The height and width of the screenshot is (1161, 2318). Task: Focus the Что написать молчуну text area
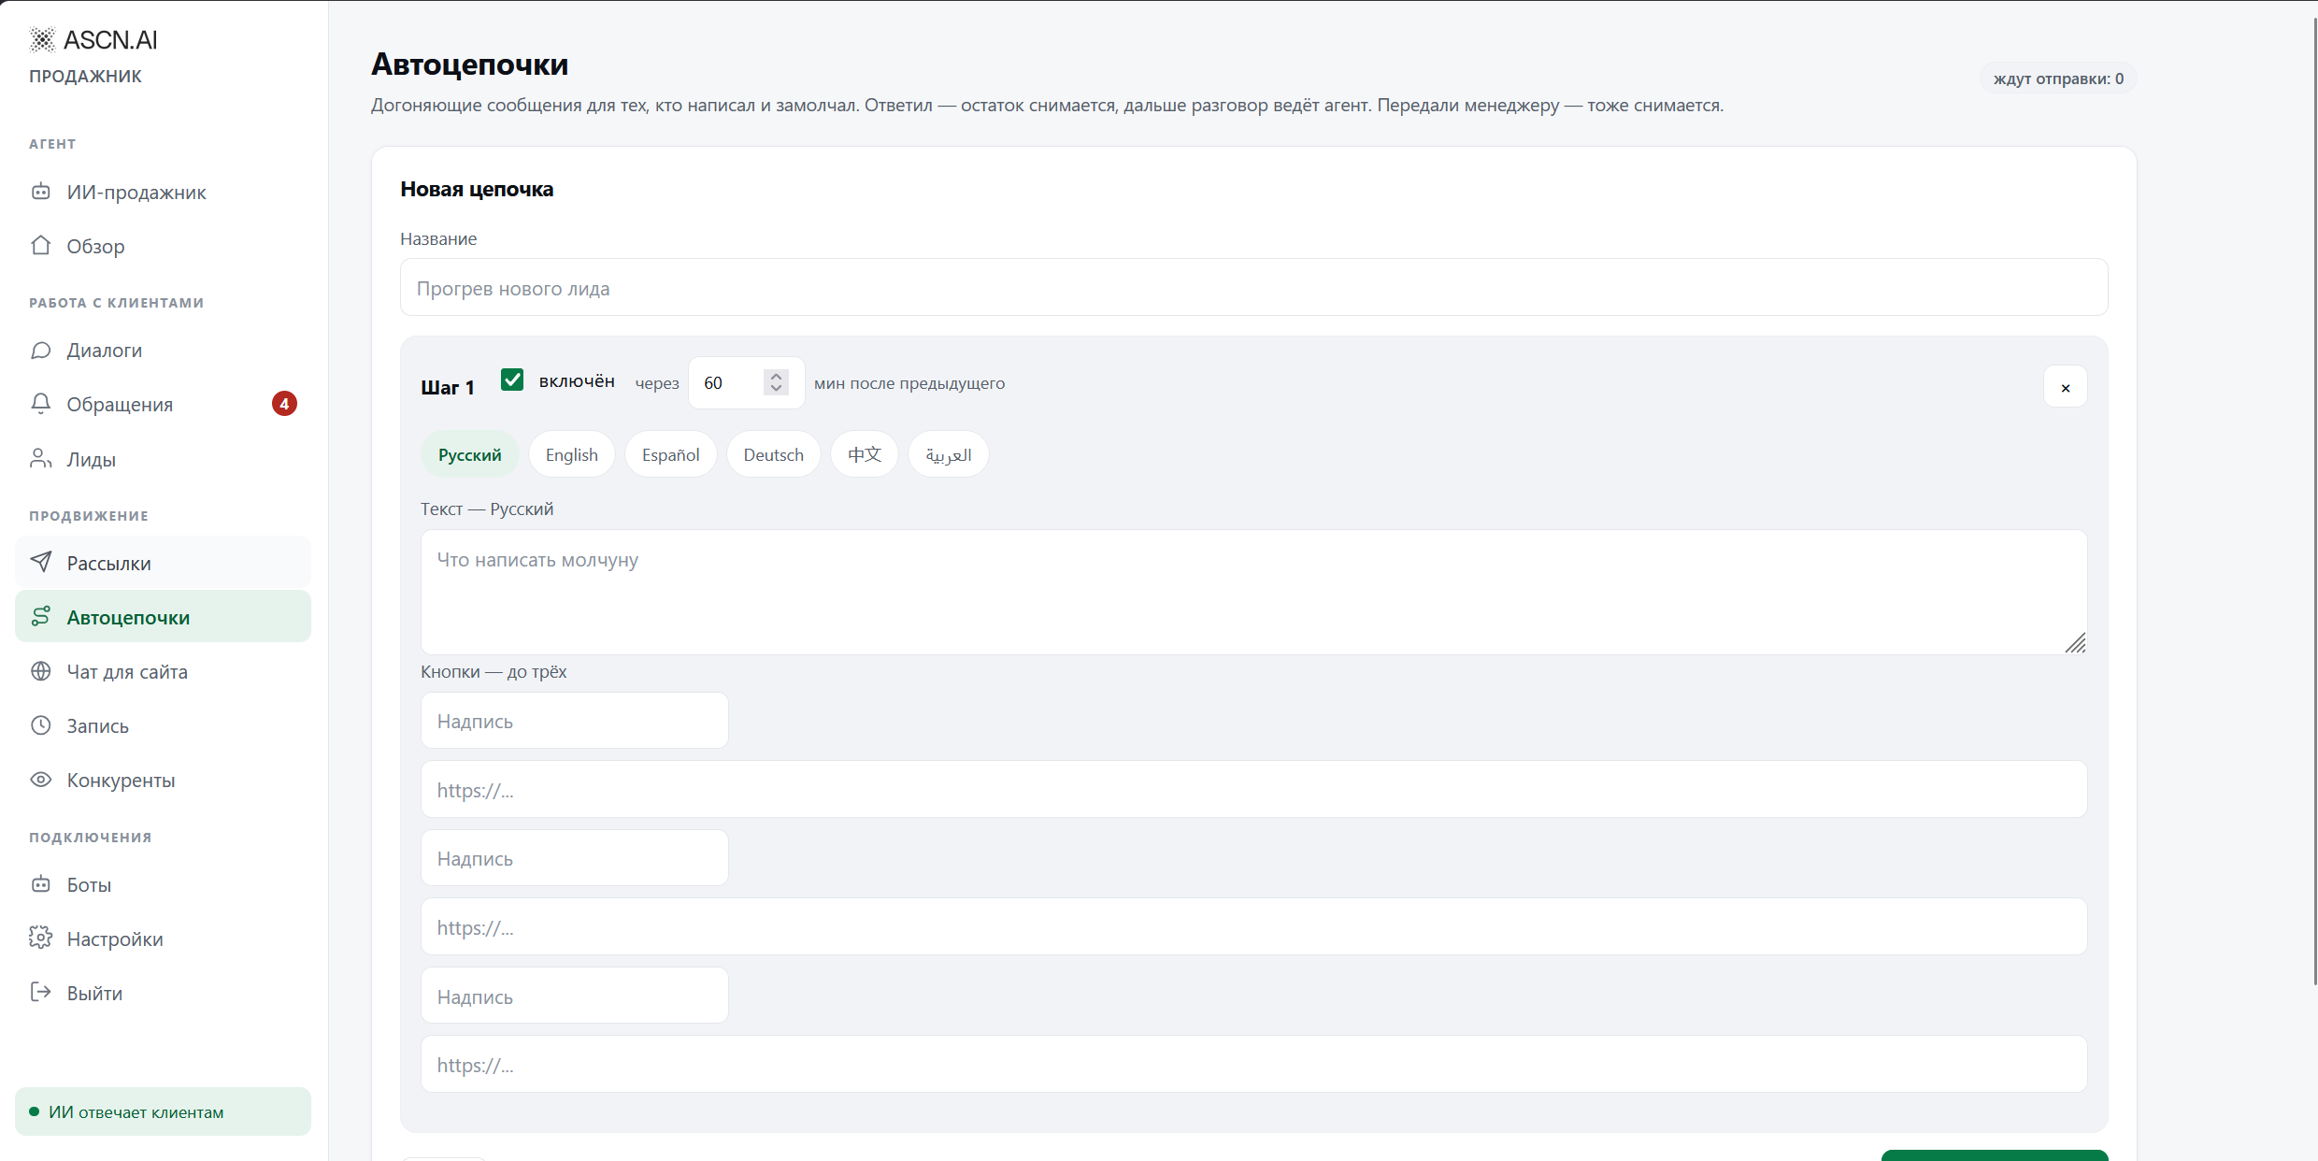tap(1254, 593)
